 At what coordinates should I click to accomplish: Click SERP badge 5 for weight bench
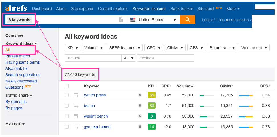pos(140,116)
